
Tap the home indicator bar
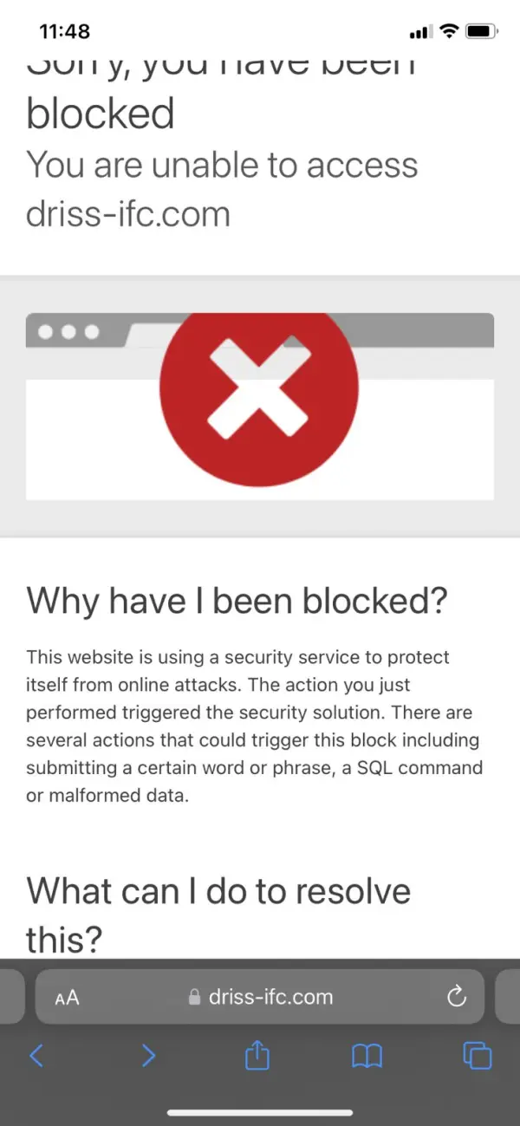pyautogui.click(x=260, y=1112)
